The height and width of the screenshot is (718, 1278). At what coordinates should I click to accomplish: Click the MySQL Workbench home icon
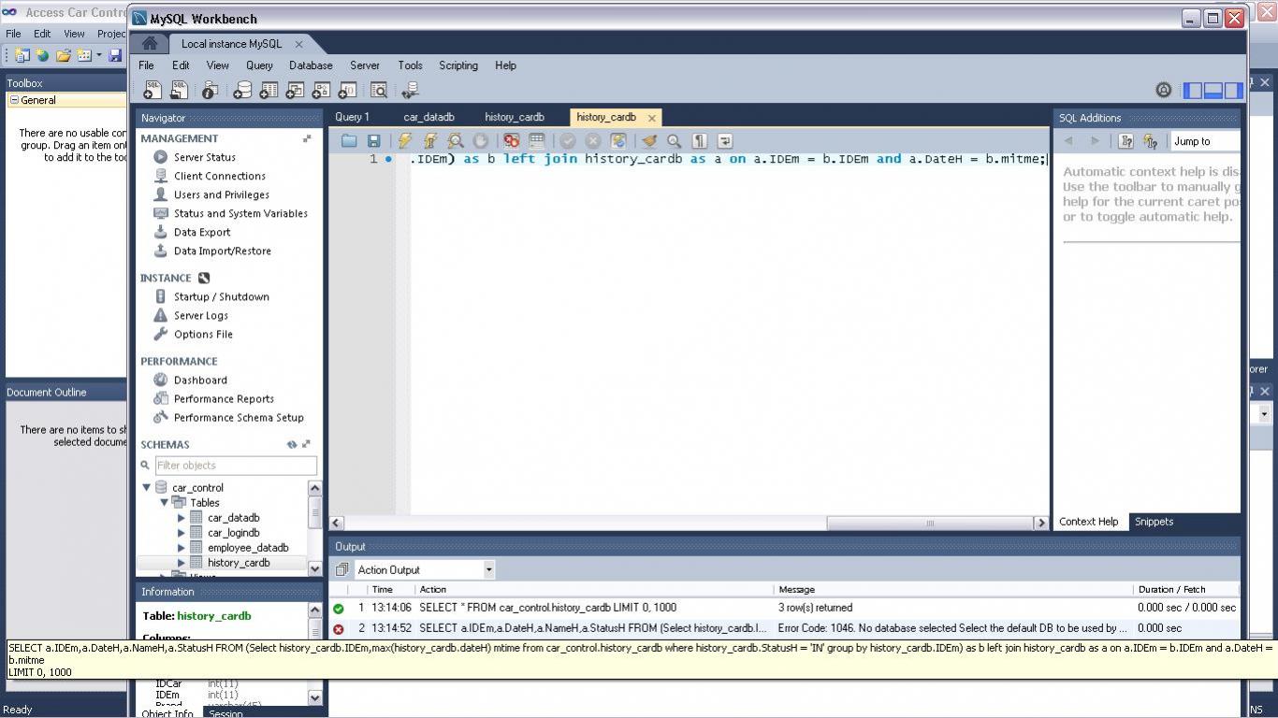(150, 44)
